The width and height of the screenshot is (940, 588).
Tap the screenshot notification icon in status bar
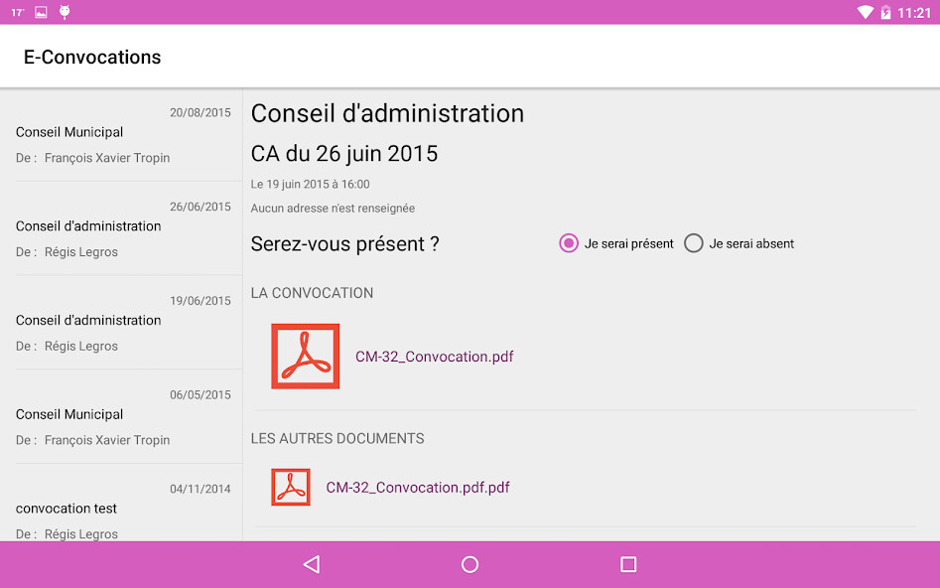point(39,12)
